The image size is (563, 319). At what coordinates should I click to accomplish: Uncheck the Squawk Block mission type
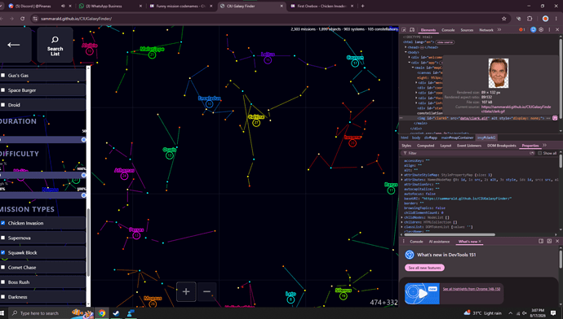(x=3, y=252)
